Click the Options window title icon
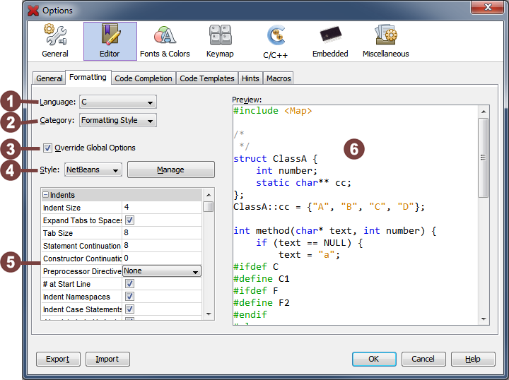 (x=33, y=11)
